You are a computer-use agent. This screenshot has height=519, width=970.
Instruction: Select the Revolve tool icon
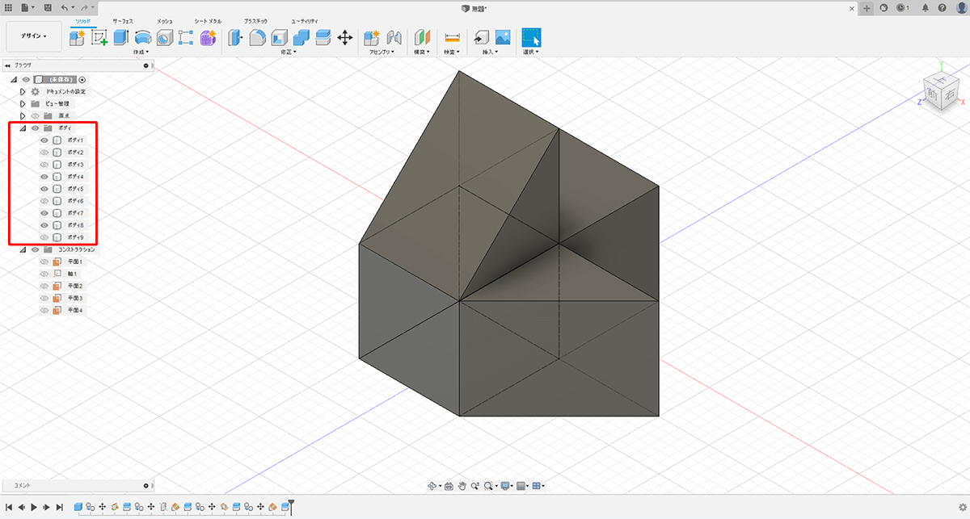(143, 37)
